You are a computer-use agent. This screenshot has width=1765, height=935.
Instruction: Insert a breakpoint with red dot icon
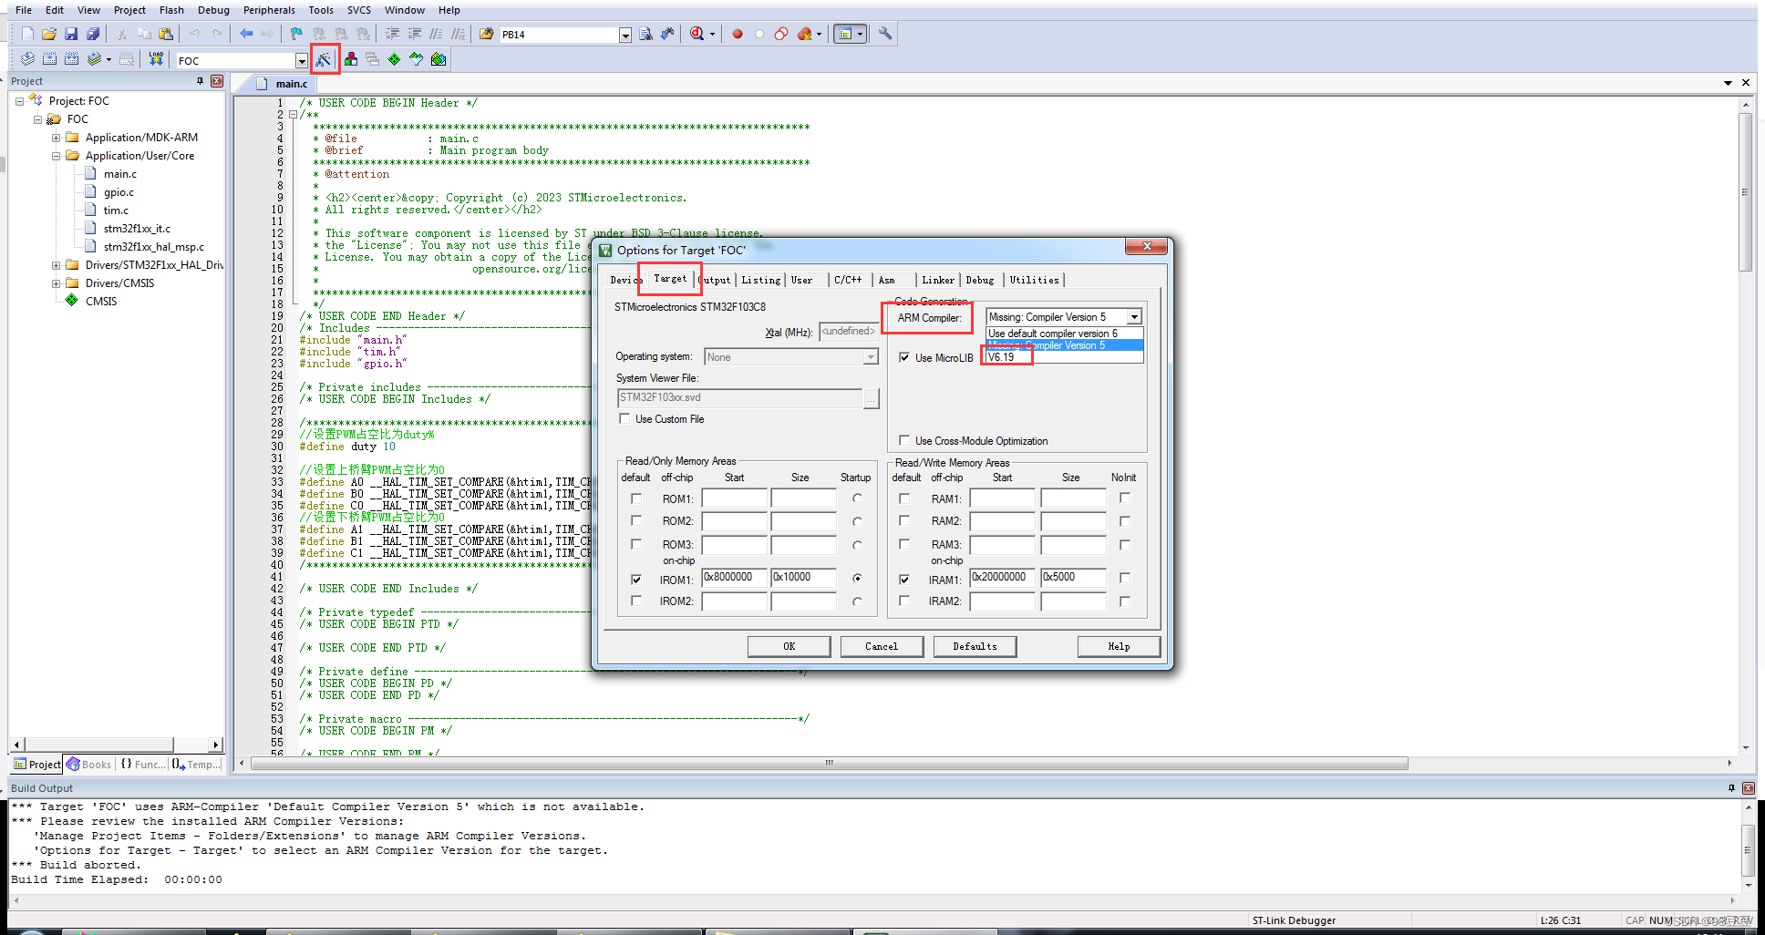pyautogui.click(x=738, y=34)
